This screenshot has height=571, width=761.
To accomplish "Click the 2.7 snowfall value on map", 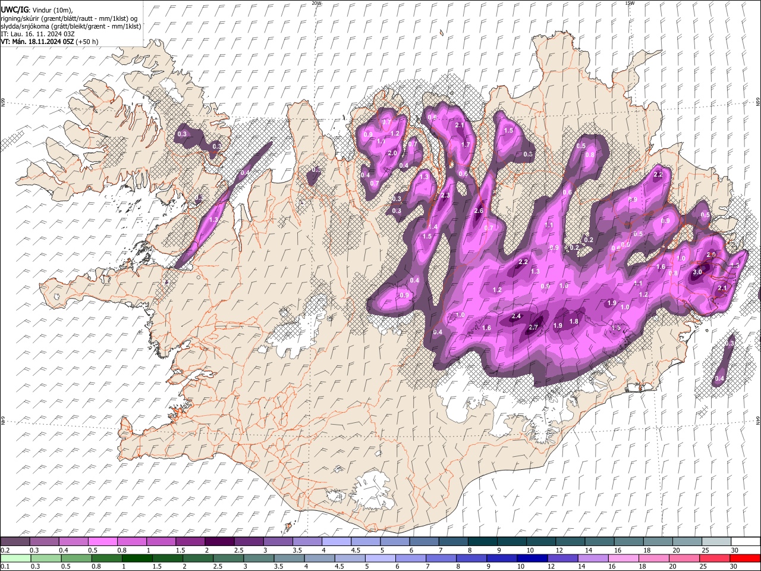I will [x=533, y=327].
